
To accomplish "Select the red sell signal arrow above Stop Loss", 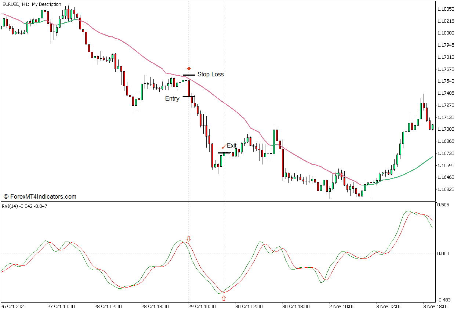I will [x=189, y=68].
